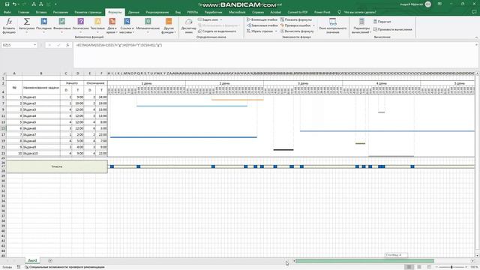Image resolution: width=480 pixels, height=270 pixels.
Task: Click the comments icon at ribbon right
Action: click(x=474, y=12)
